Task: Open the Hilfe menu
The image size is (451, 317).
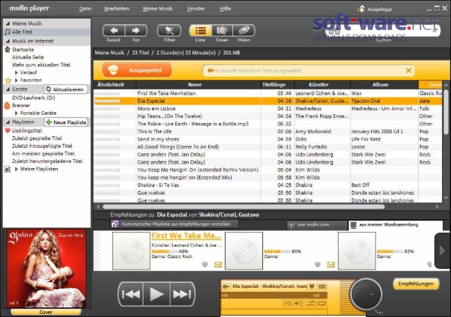Action: [226, 9]
